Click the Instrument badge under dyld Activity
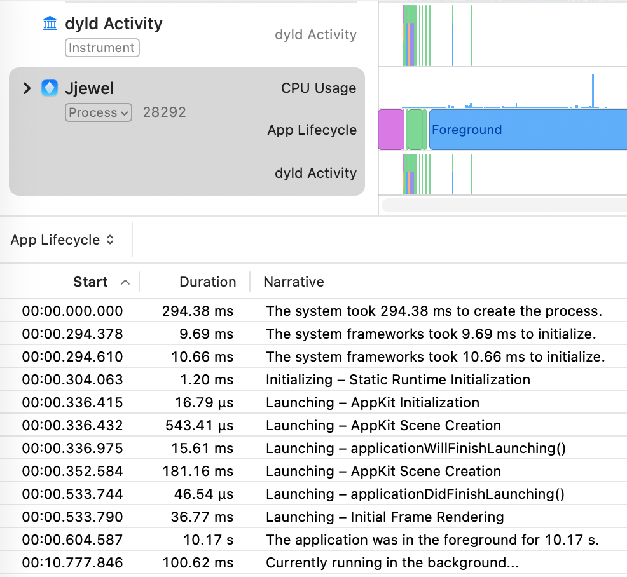 102,48
